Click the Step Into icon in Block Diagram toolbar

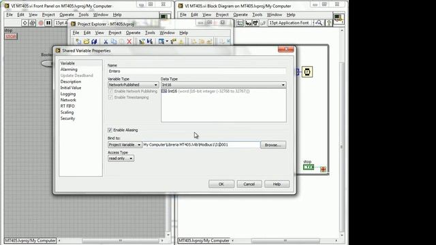[248, 22]
